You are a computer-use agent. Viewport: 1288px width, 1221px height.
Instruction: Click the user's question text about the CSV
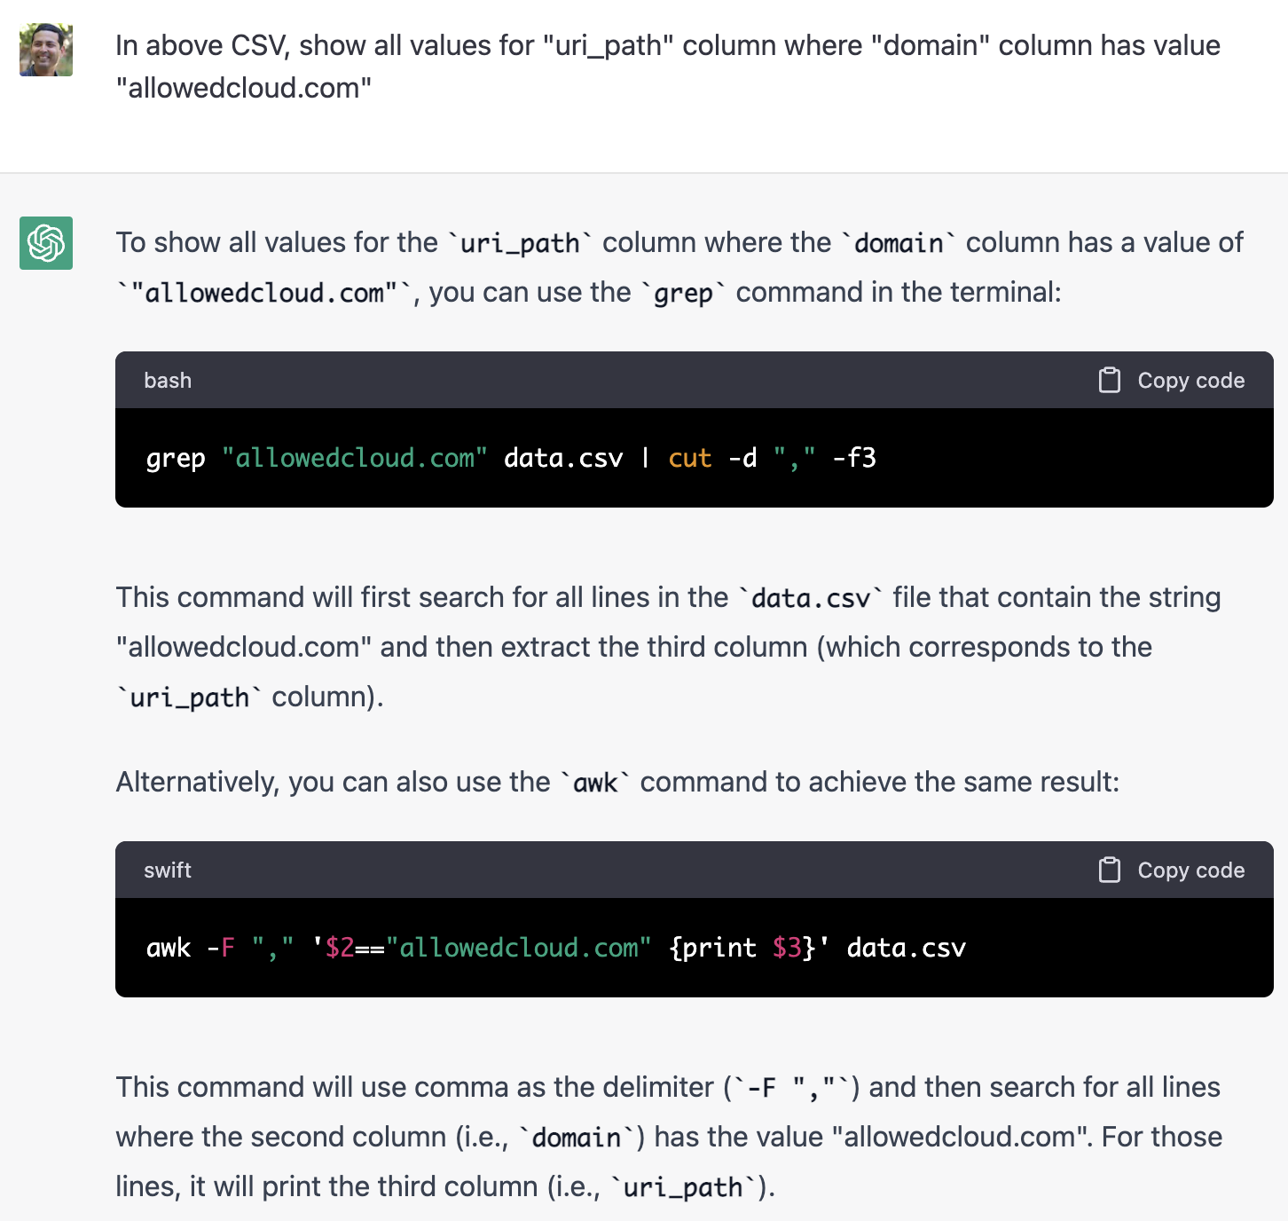point(667,67)
